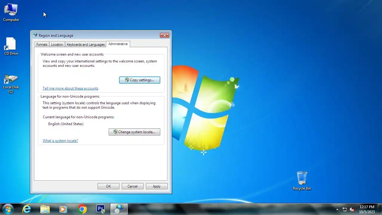This screenshot has width=382, height=215.
Task: Open network status tray icon
Action: coord(345,209)
